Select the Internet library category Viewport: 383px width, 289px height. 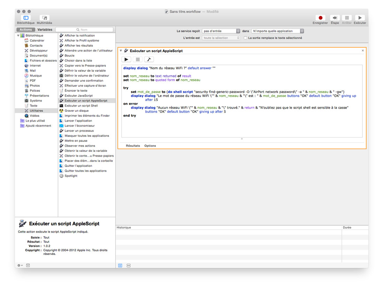coord(35,66)
